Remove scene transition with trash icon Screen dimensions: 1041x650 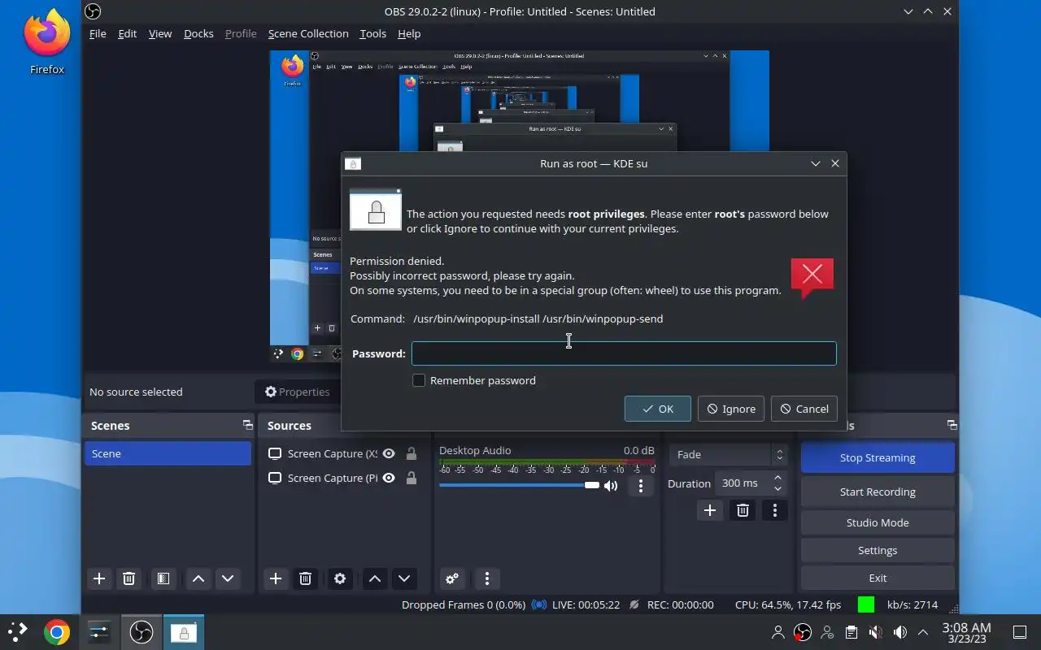coord(743,510)
